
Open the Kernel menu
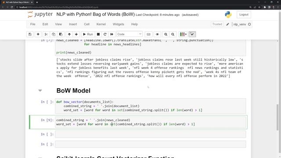[101, 24]
